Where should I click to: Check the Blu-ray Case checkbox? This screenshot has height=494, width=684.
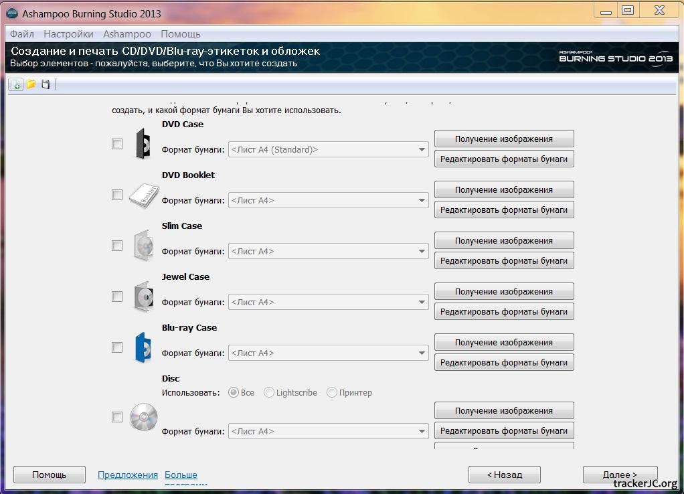click(117, 347)
